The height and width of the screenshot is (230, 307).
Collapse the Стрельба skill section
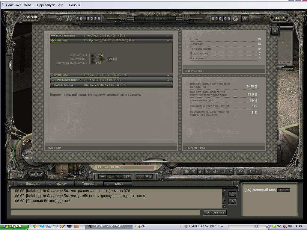point(168,40)
